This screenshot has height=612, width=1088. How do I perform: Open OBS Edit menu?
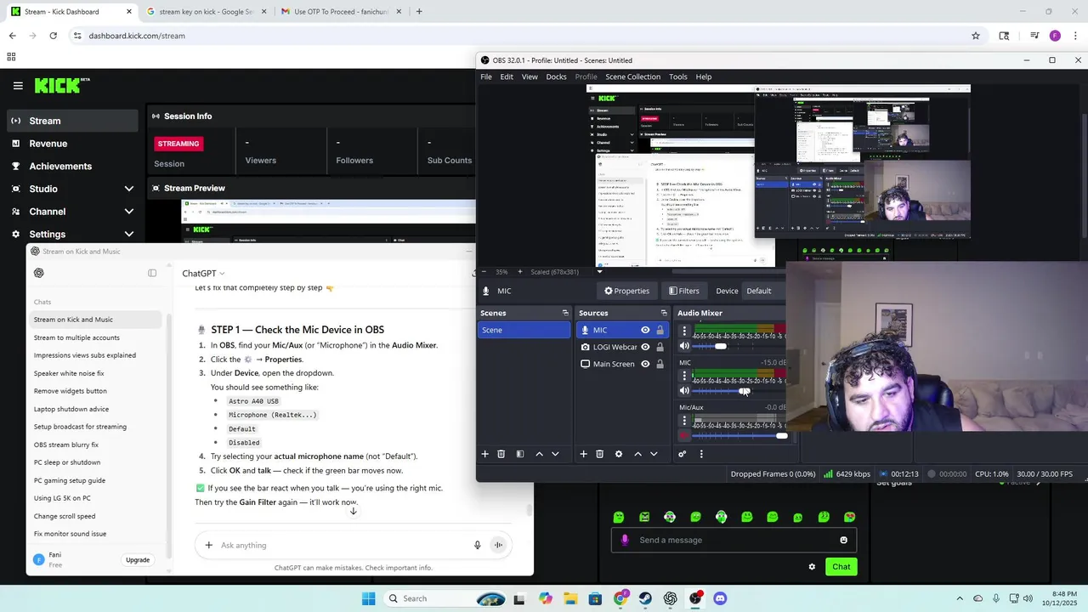tap(507, 76)
